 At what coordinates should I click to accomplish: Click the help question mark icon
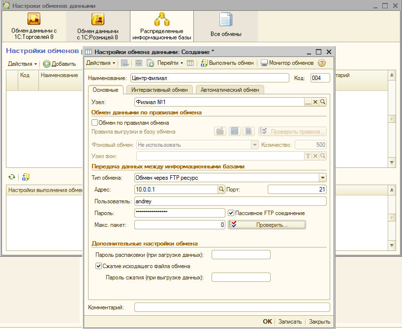tap(322, 63)
